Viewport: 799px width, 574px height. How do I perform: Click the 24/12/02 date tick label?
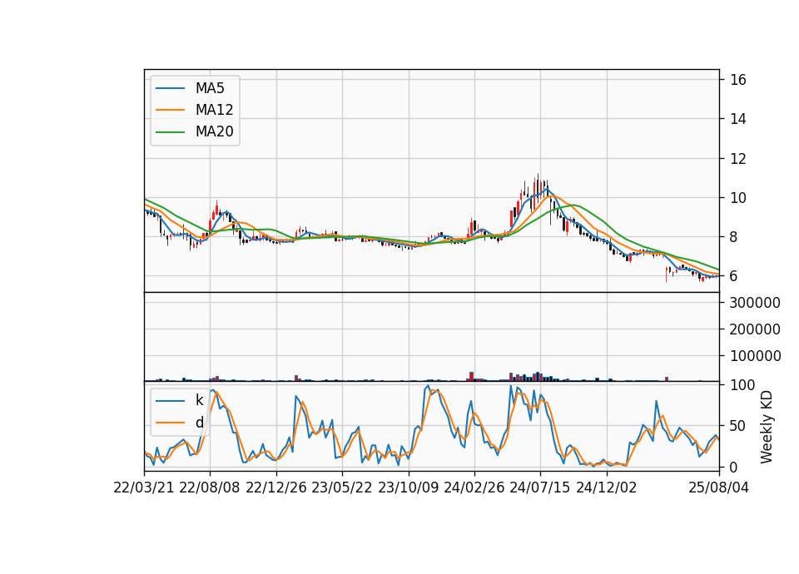607,487
